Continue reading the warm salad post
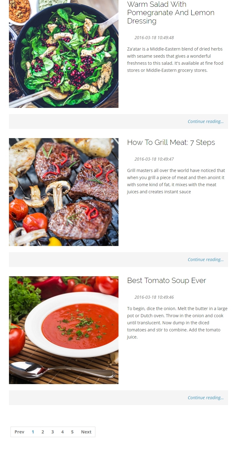The image size is (237, 451). (206, 121)
